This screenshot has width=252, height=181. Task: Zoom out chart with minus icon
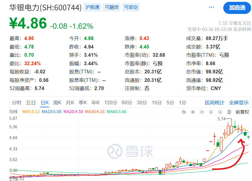pos(202,112)
